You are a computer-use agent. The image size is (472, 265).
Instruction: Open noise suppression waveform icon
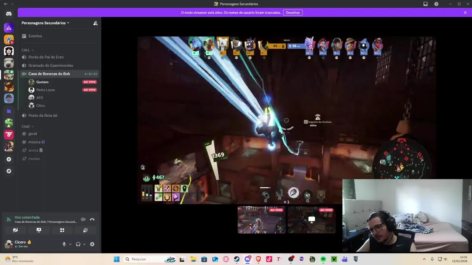click(x=83, y=219)
